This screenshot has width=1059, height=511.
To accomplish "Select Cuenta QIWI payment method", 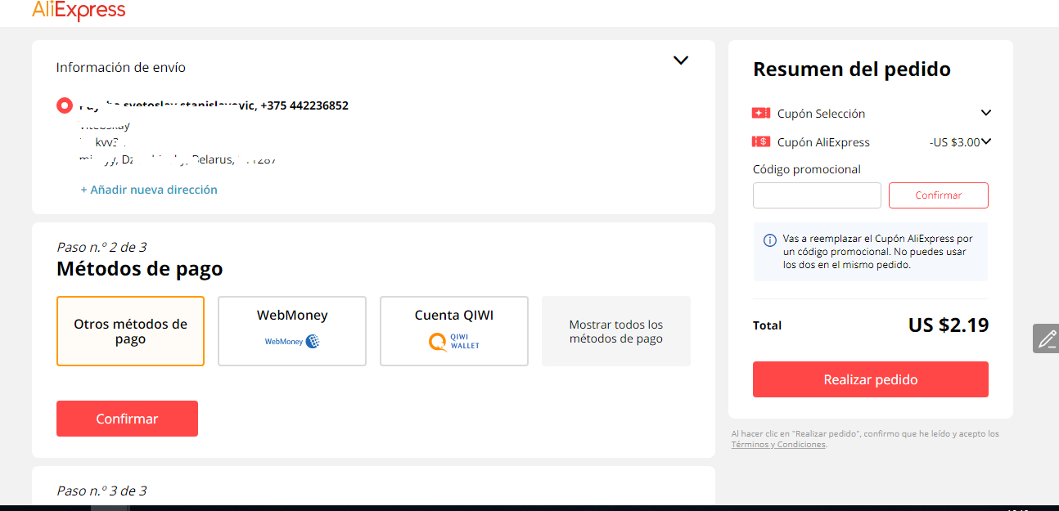I will click(454, 331).
